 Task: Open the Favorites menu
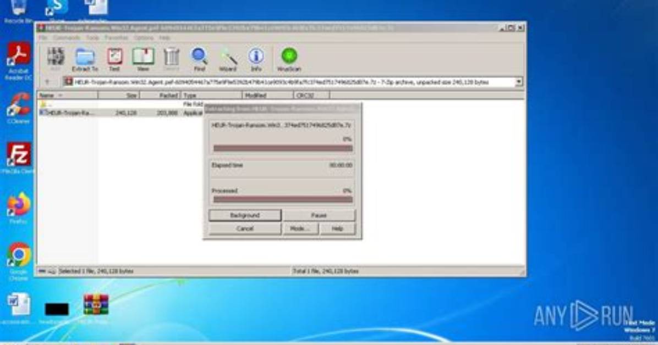[116, 38]
